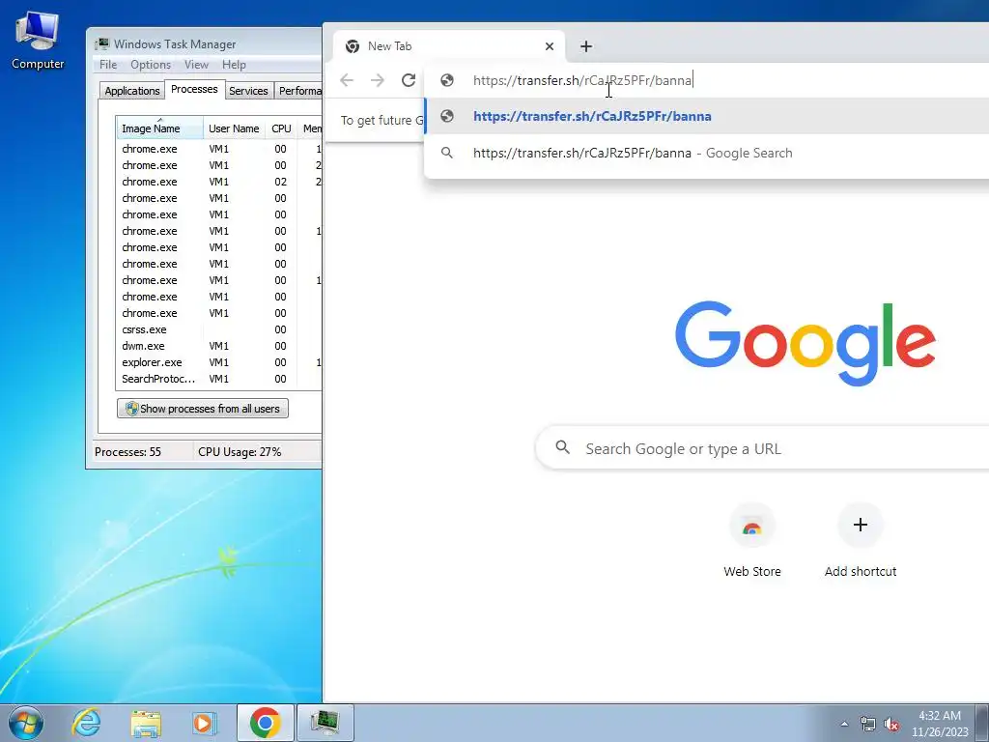The height and width of the screenshot is (742, 989).
Task: Click the magnifier icon inside Google search box
Action: (563, 448)
